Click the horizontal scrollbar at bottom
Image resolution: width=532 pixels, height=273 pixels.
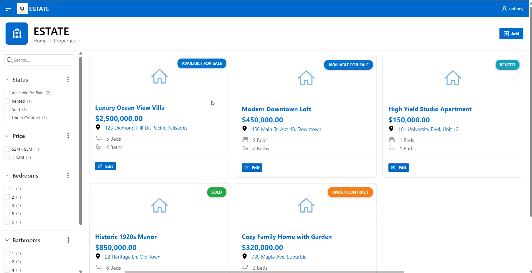(x=264, y=272)
